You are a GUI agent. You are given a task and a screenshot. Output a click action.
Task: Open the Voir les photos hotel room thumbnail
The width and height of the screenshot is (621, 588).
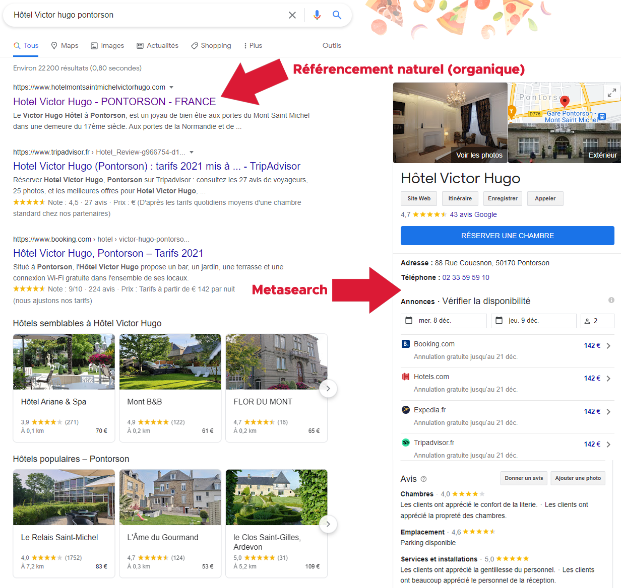pos(450,123)
